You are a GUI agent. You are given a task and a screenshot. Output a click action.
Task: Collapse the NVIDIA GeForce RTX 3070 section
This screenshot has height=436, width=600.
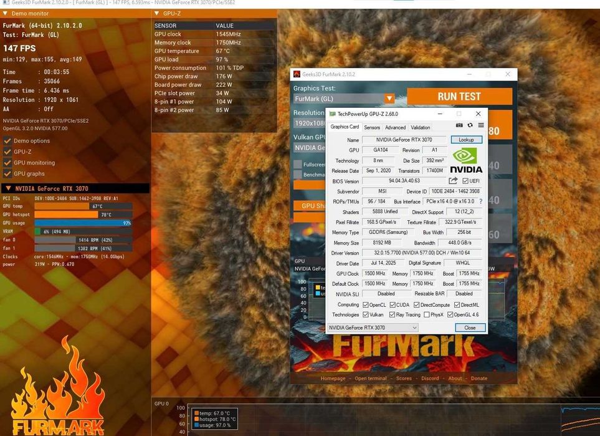[x=9, y=188]
